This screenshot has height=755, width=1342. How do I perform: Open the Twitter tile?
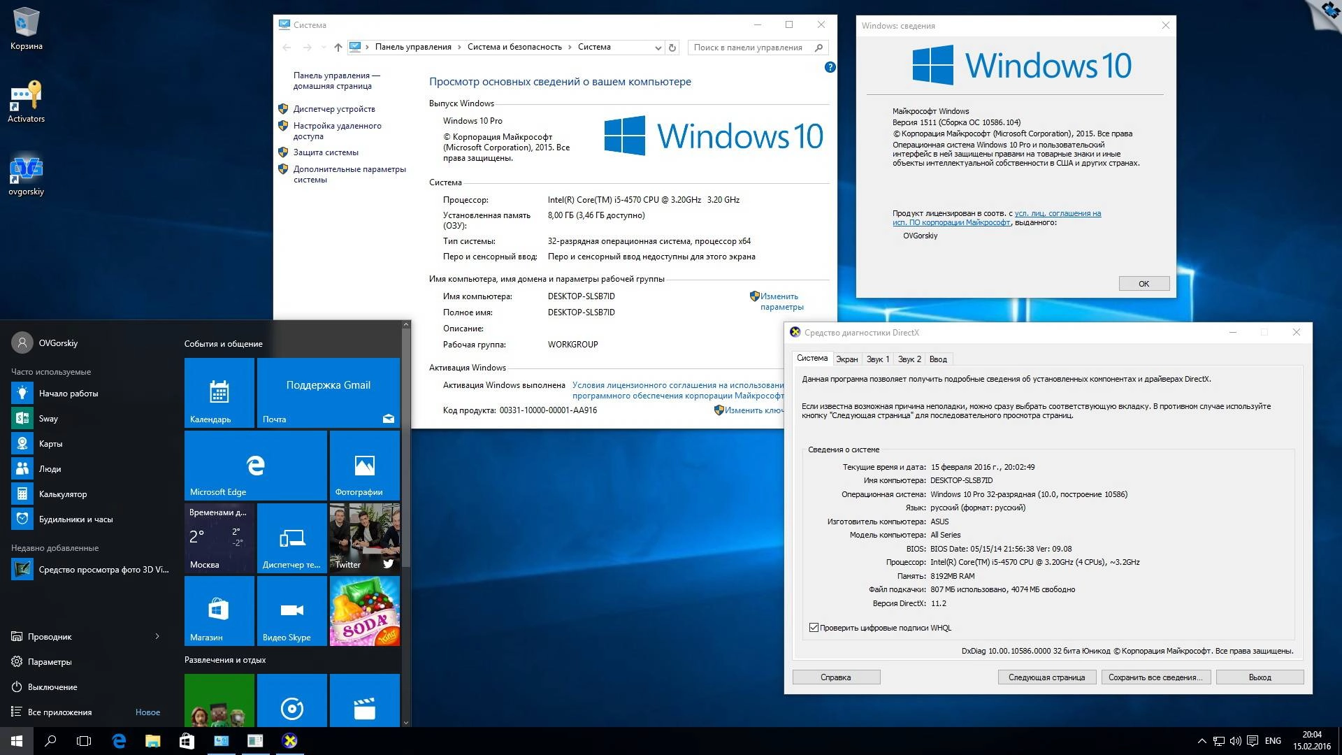coord(364,538)
